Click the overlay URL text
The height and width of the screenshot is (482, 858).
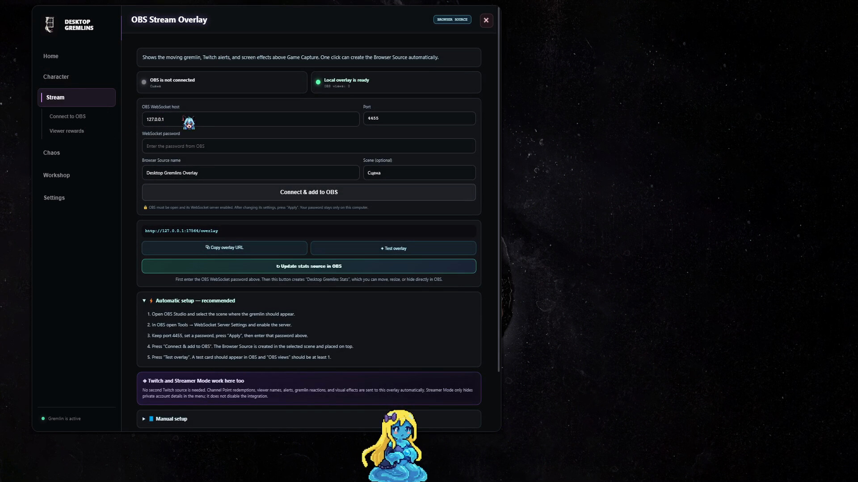coord(181,231)
